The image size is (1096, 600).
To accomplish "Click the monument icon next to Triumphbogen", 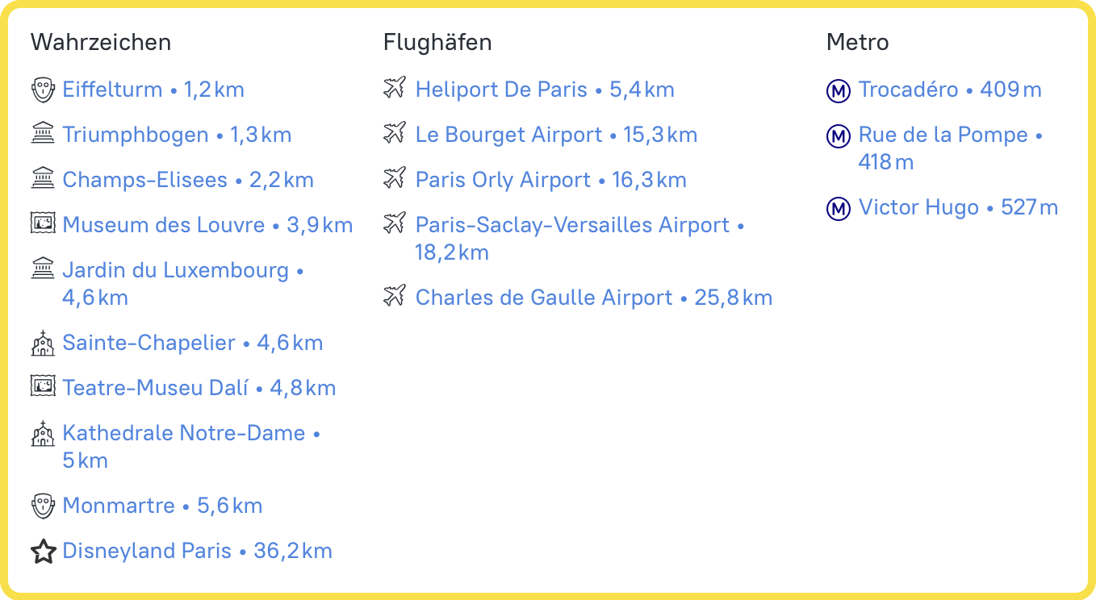I will click(x=43, y=133).
